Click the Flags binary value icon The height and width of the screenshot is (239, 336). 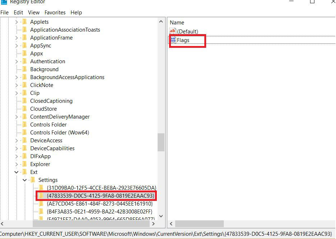[x=173, y=40]
